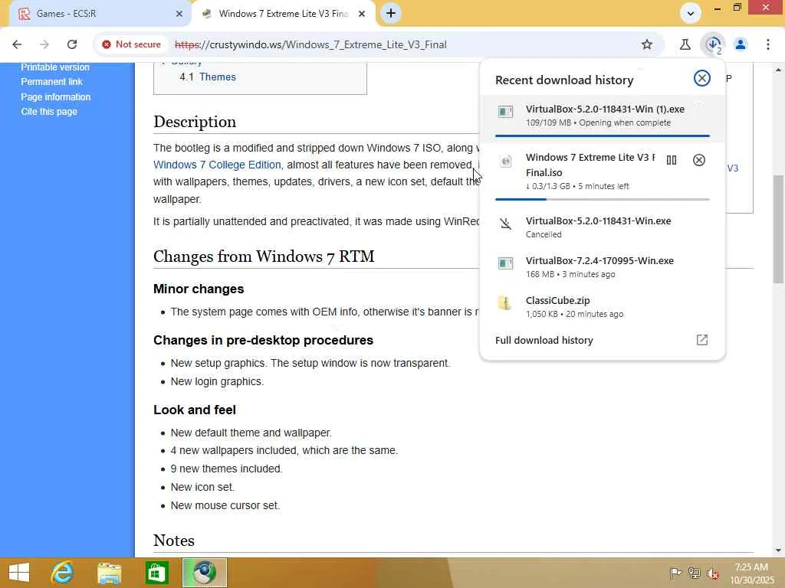
Task: Close the Recent download history popup
Action: tap(702, 78)
